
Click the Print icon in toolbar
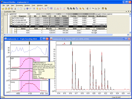pos(24,9)
